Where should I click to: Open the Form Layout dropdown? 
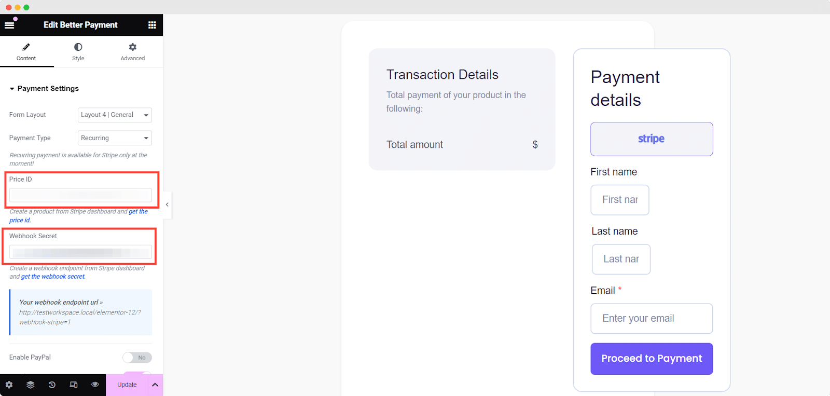tap(114, 115)
